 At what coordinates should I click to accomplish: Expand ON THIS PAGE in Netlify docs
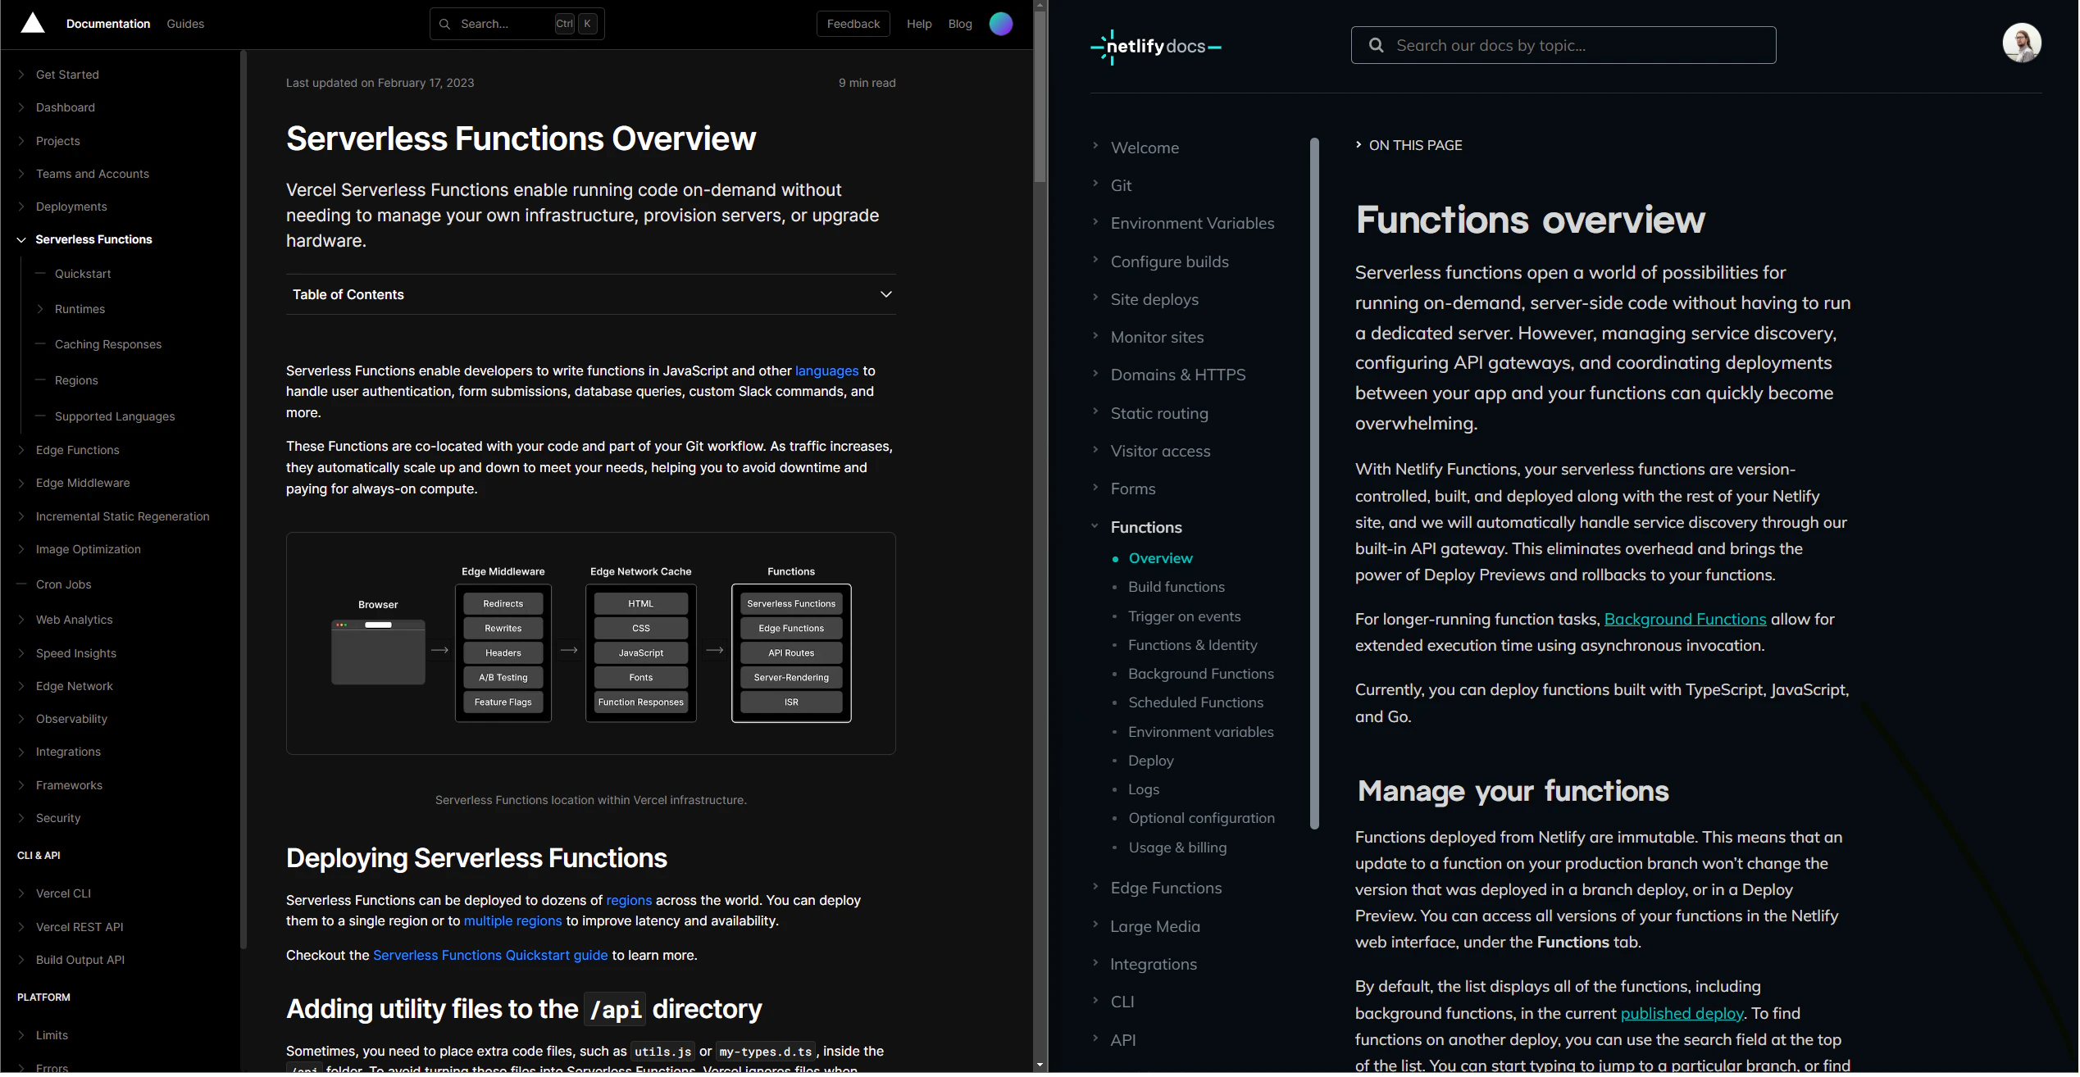(1409, 145)
